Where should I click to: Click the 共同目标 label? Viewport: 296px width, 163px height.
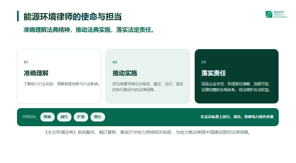click(29, 117)
